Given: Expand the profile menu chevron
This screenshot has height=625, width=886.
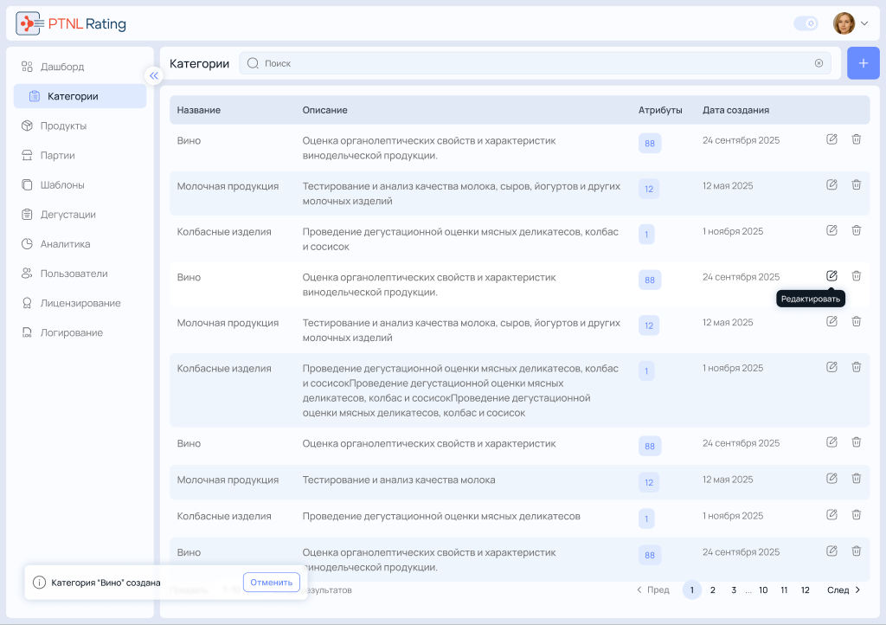Looking at the screenshot, I should [864, 23].
